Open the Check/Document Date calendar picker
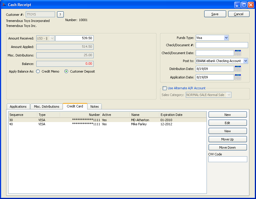The image size is (256, 199). click(x=238, y=53)
